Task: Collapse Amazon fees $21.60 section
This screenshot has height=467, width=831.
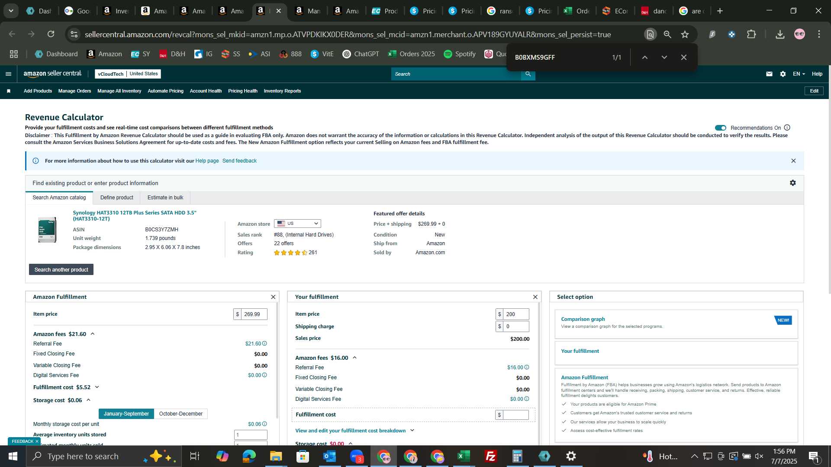Action: tap(93, 334)
